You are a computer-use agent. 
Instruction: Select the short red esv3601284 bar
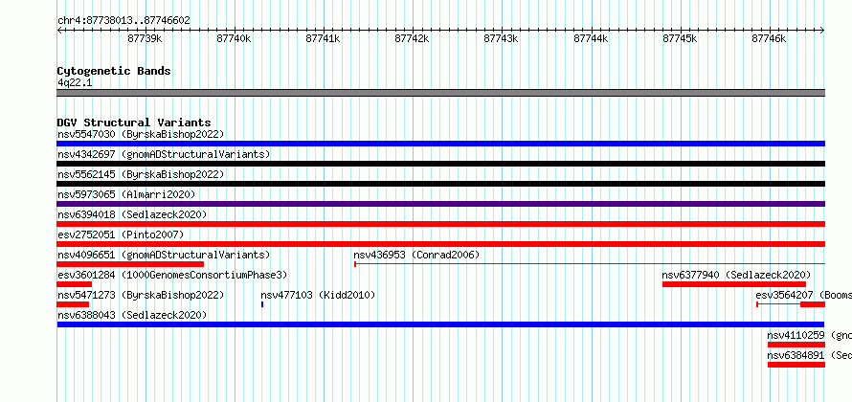tap(75, 284)
